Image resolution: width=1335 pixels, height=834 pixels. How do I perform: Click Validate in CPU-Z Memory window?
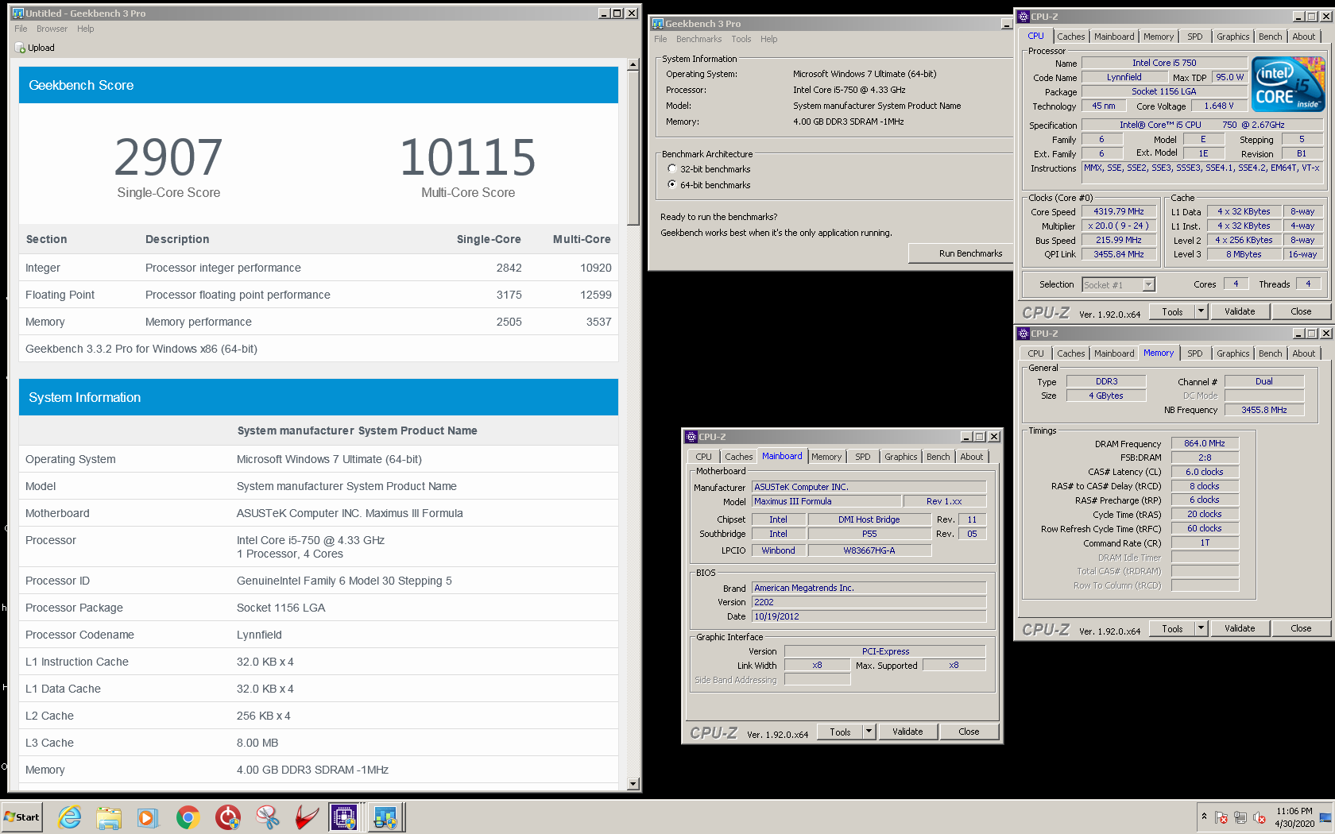click(x=1240, y=628)
